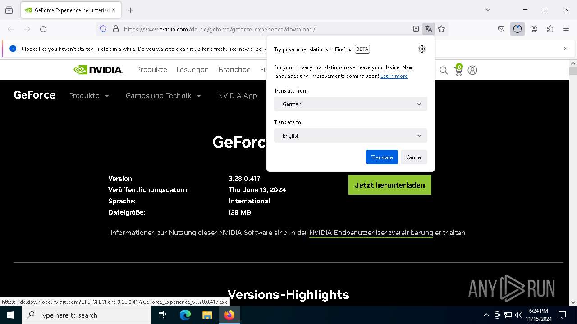Click translate page icon in address bar

point(428,29)
